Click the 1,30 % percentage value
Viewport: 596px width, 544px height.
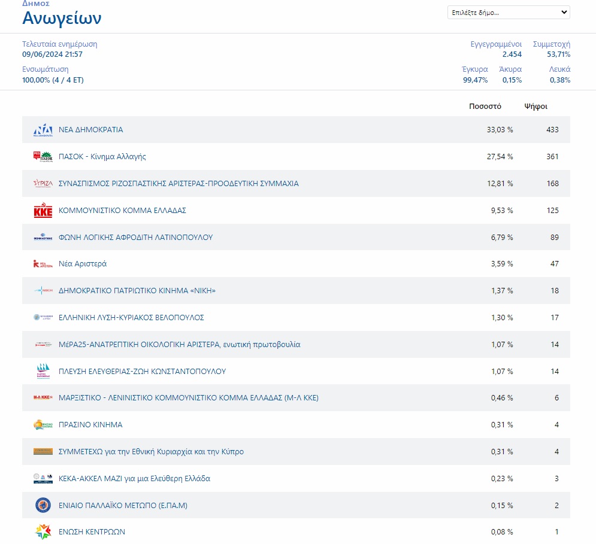[x=502, y=317]
